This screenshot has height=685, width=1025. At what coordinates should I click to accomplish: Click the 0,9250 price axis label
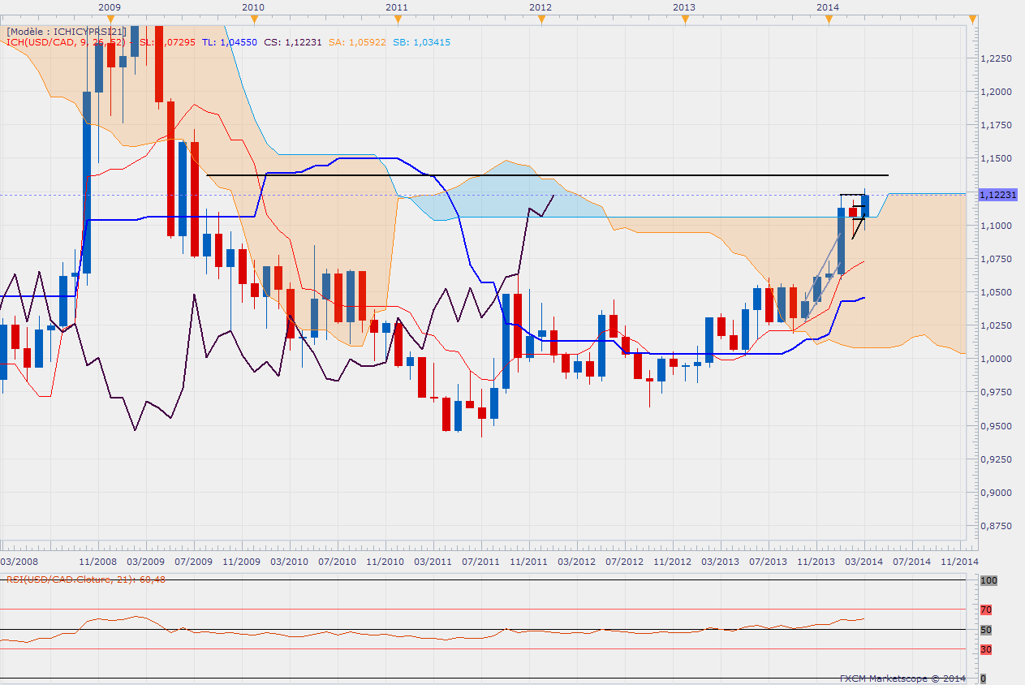coord(995,459)
